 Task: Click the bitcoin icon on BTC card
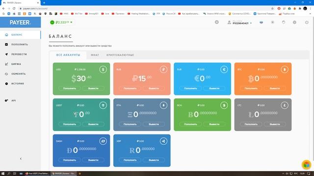[x=285, y=69]
